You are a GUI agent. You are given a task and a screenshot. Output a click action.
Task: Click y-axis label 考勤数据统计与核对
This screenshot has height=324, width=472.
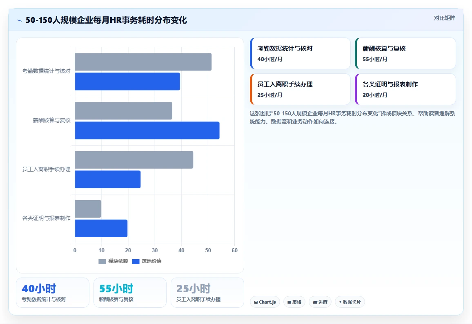[x=47, y=71]
